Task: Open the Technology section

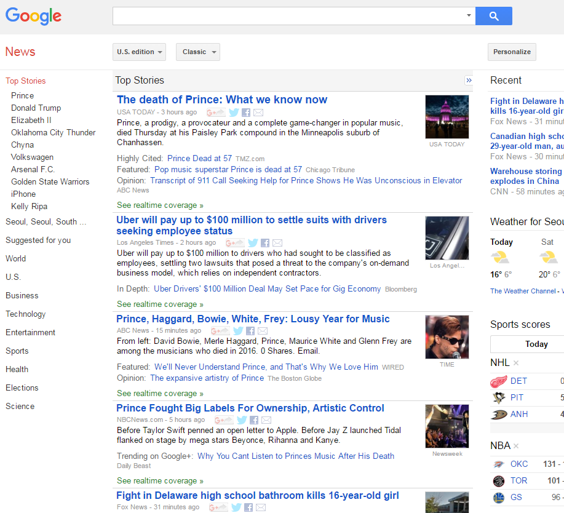Action: 26,314
